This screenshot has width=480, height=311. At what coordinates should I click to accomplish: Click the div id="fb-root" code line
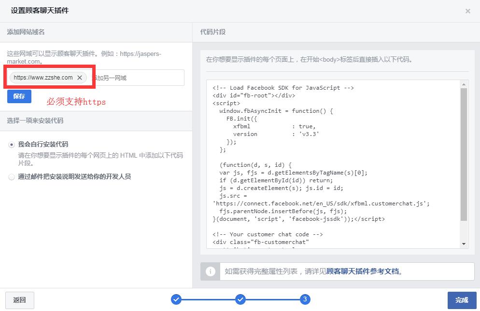[x=254, y=95]
